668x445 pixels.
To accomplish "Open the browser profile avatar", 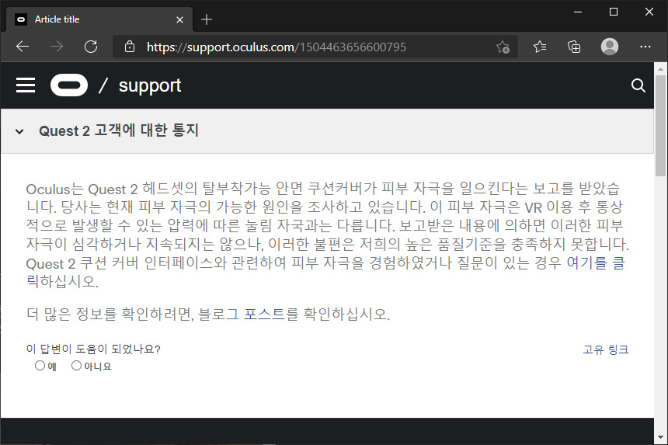I will (x=610, y=47).
